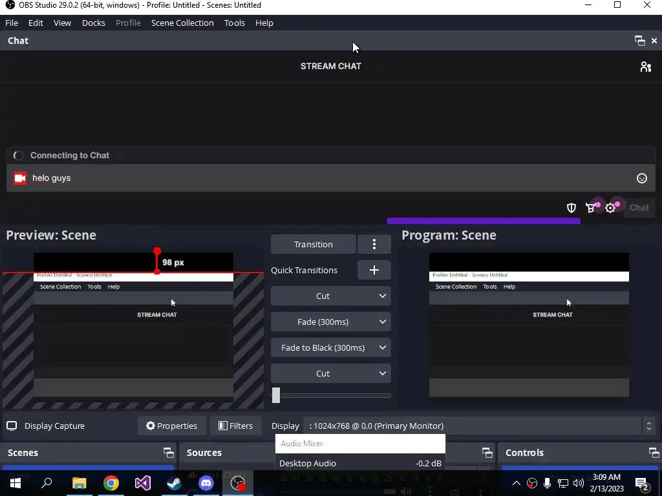Open the chat community users list icon
This screenshot has width=662, height=496.
(x=646, y=67)
